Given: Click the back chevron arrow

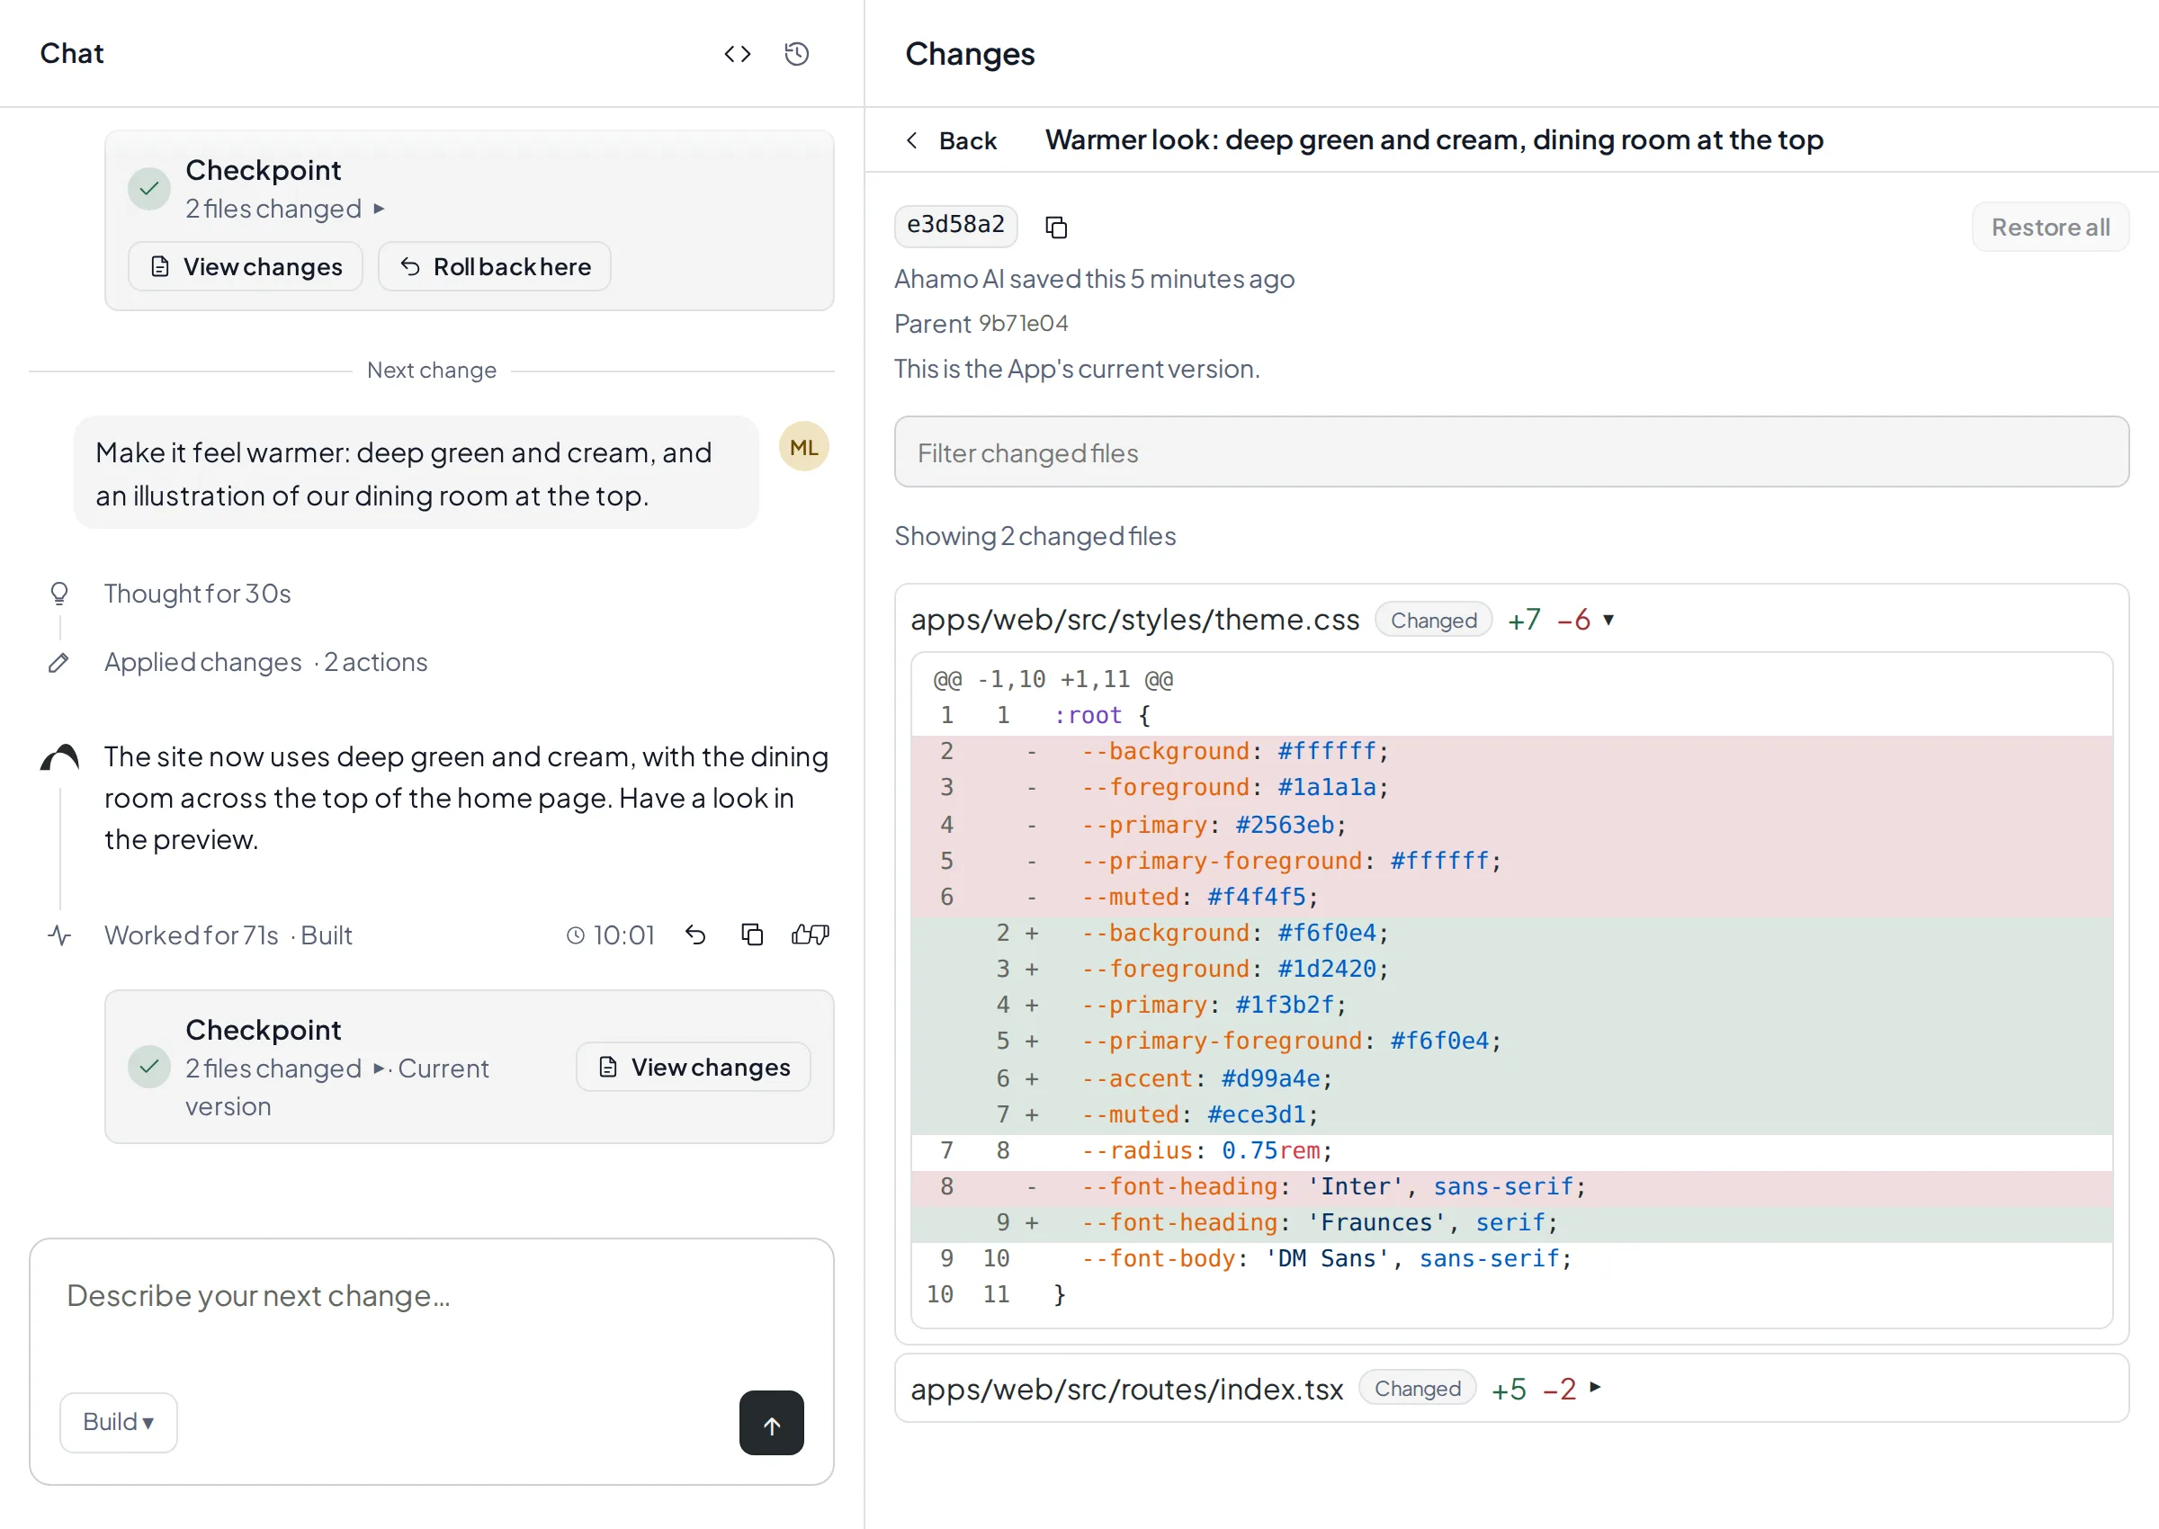Looking at the screenshot, I should tap(911, 140).
